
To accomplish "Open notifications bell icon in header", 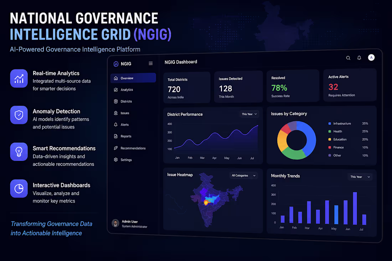I will [359, 58].
